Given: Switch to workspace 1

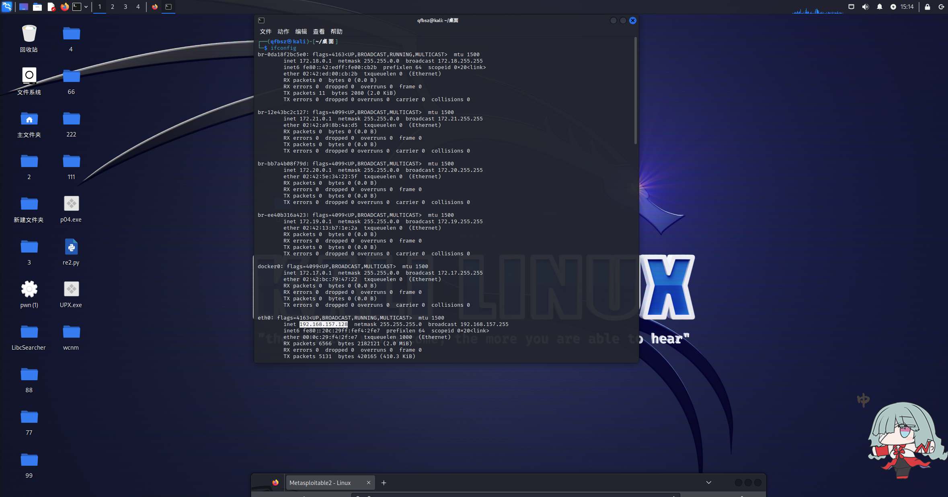Looking at the screenshot, I should pos(100,7).
